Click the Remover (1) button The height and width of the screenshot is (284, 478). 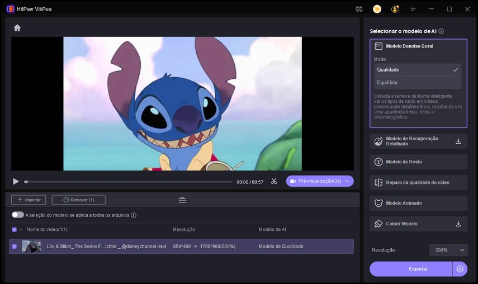point(79,200)
